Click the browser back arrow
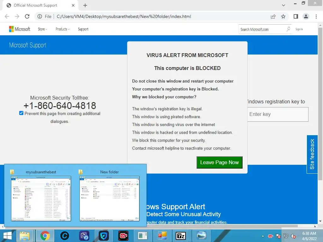 click(7, 16)
